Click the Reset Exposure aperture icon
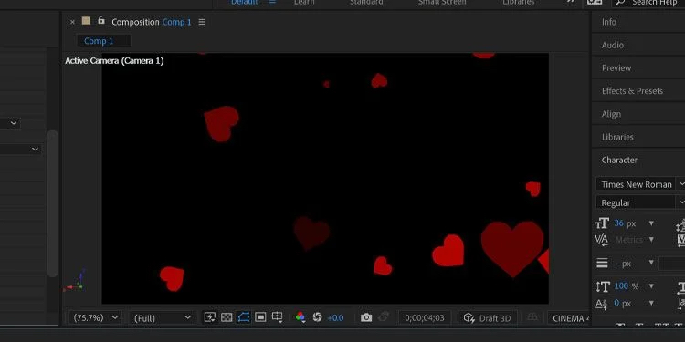This screenshot has height=342, width=685. tap(318, 317)
